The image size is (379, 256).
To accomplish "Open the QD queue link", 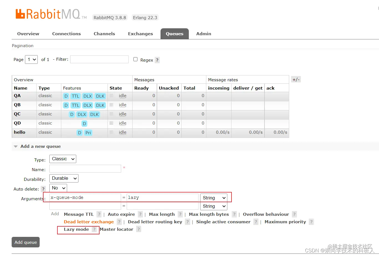I will tap(17, 123).
